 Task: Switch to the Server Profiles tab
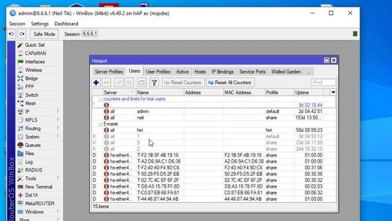[x=109, y=72]
